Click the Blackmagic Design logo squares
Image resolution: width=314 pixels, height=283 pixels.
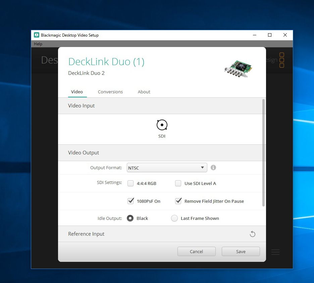[x=282, y=60]
